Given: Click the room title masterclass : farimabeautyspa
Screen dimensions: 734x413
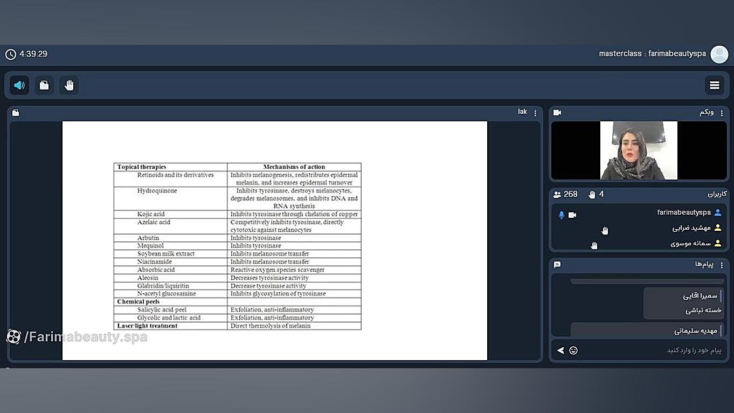Looking at the screenshot, I should (653, 54).
